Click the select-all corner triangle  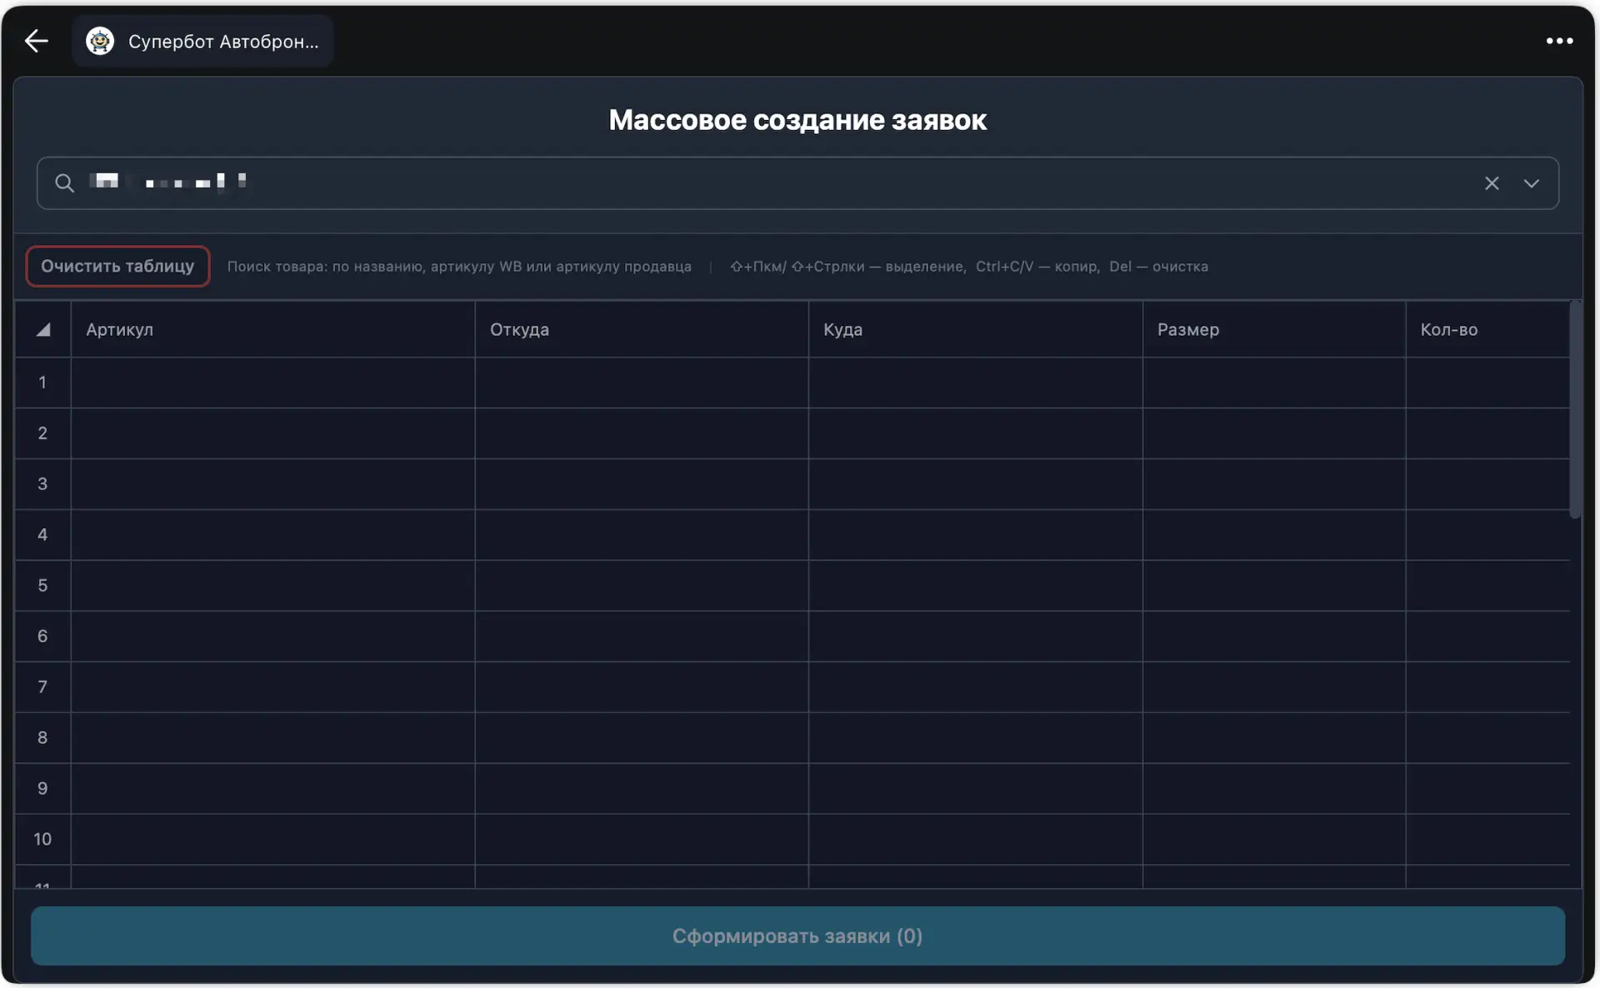[43, 330]
